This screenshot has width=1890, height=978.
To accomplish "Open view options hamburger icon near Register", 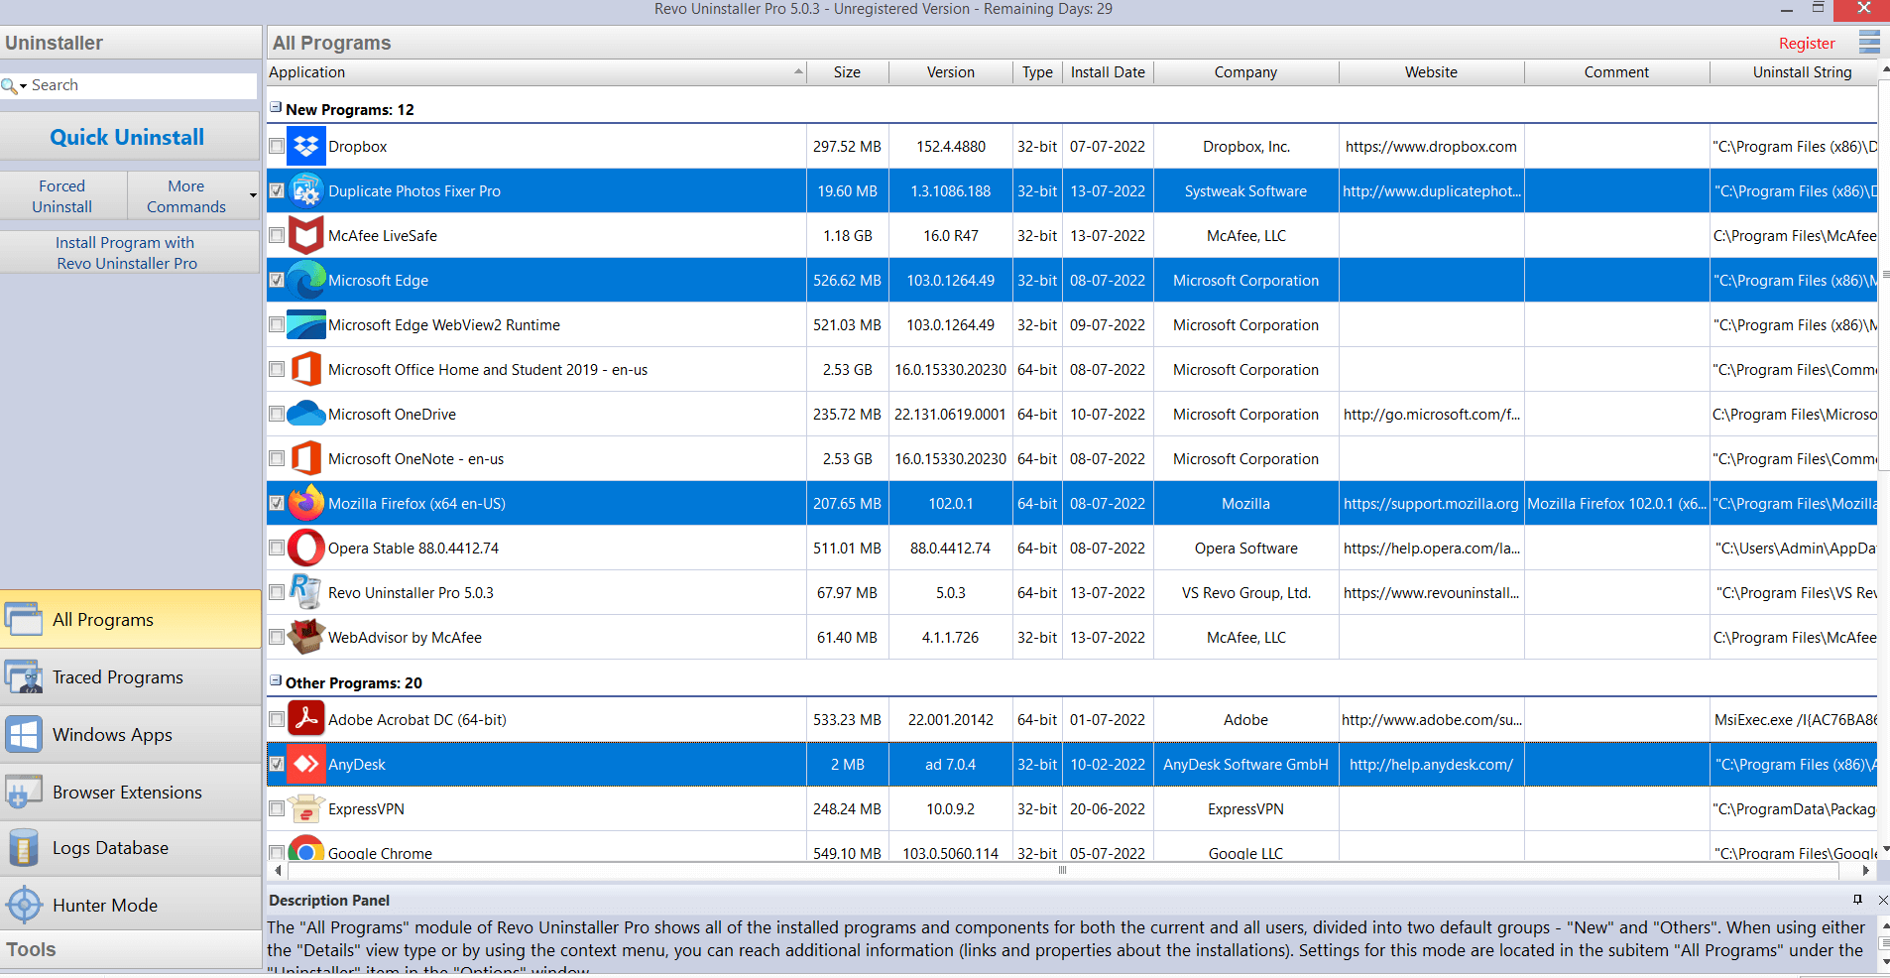I will coord(1868,43).
